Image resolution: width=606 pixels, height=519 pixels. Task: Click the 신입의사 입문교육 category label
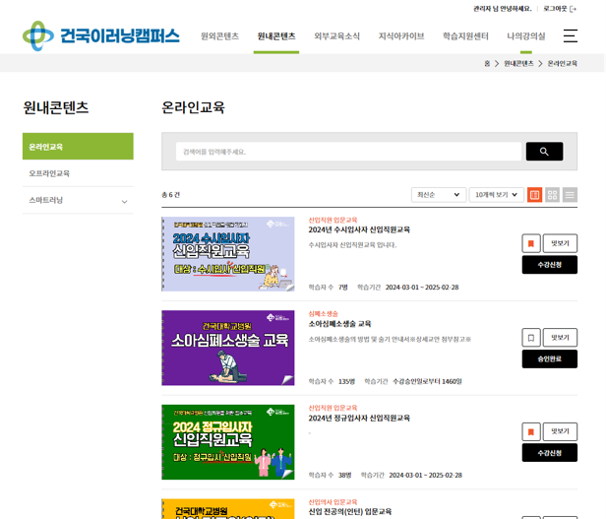coord(333,502)
